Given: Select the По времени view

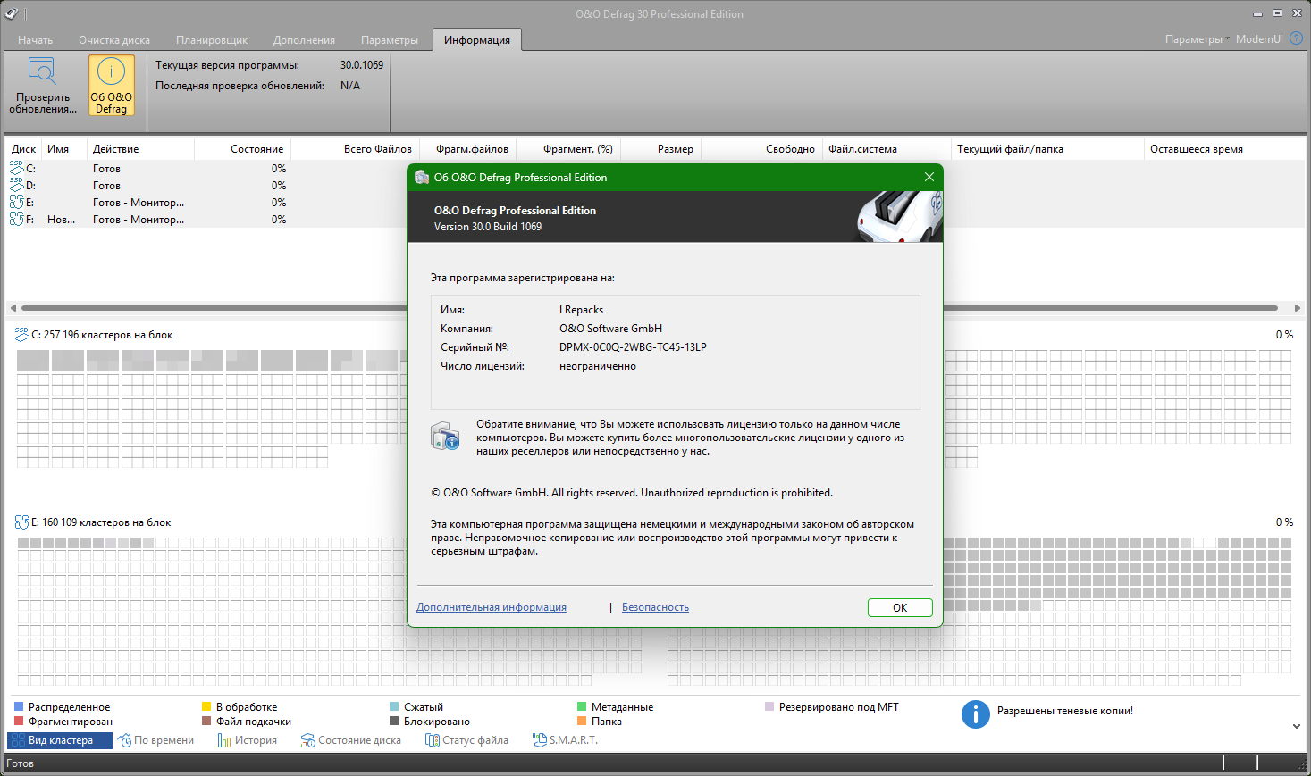Looking at the screenshot, I should point(156,740).
